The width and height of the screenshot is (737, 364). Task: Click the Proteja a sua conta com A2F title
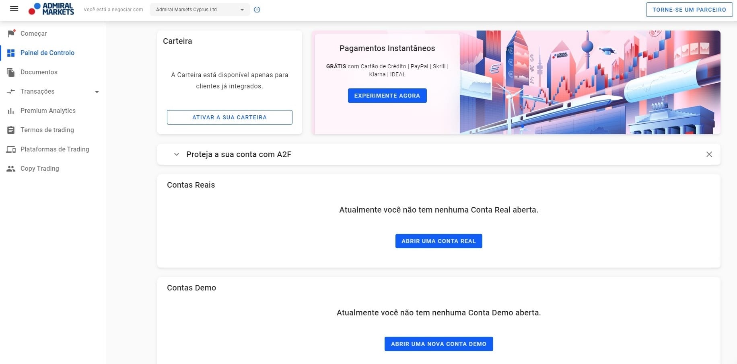[239, 154]
